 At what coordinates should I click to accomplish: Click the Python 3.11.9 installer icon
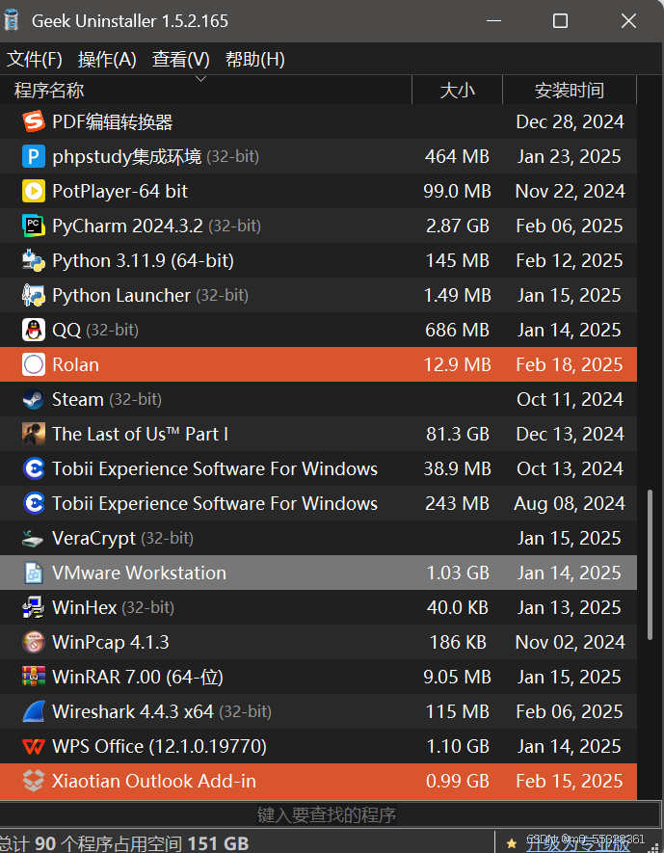click(x=34, y=260)
